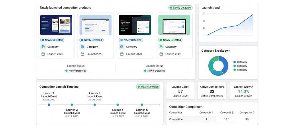Click the Newly Detected pill under the right Launch Status label

154,70
